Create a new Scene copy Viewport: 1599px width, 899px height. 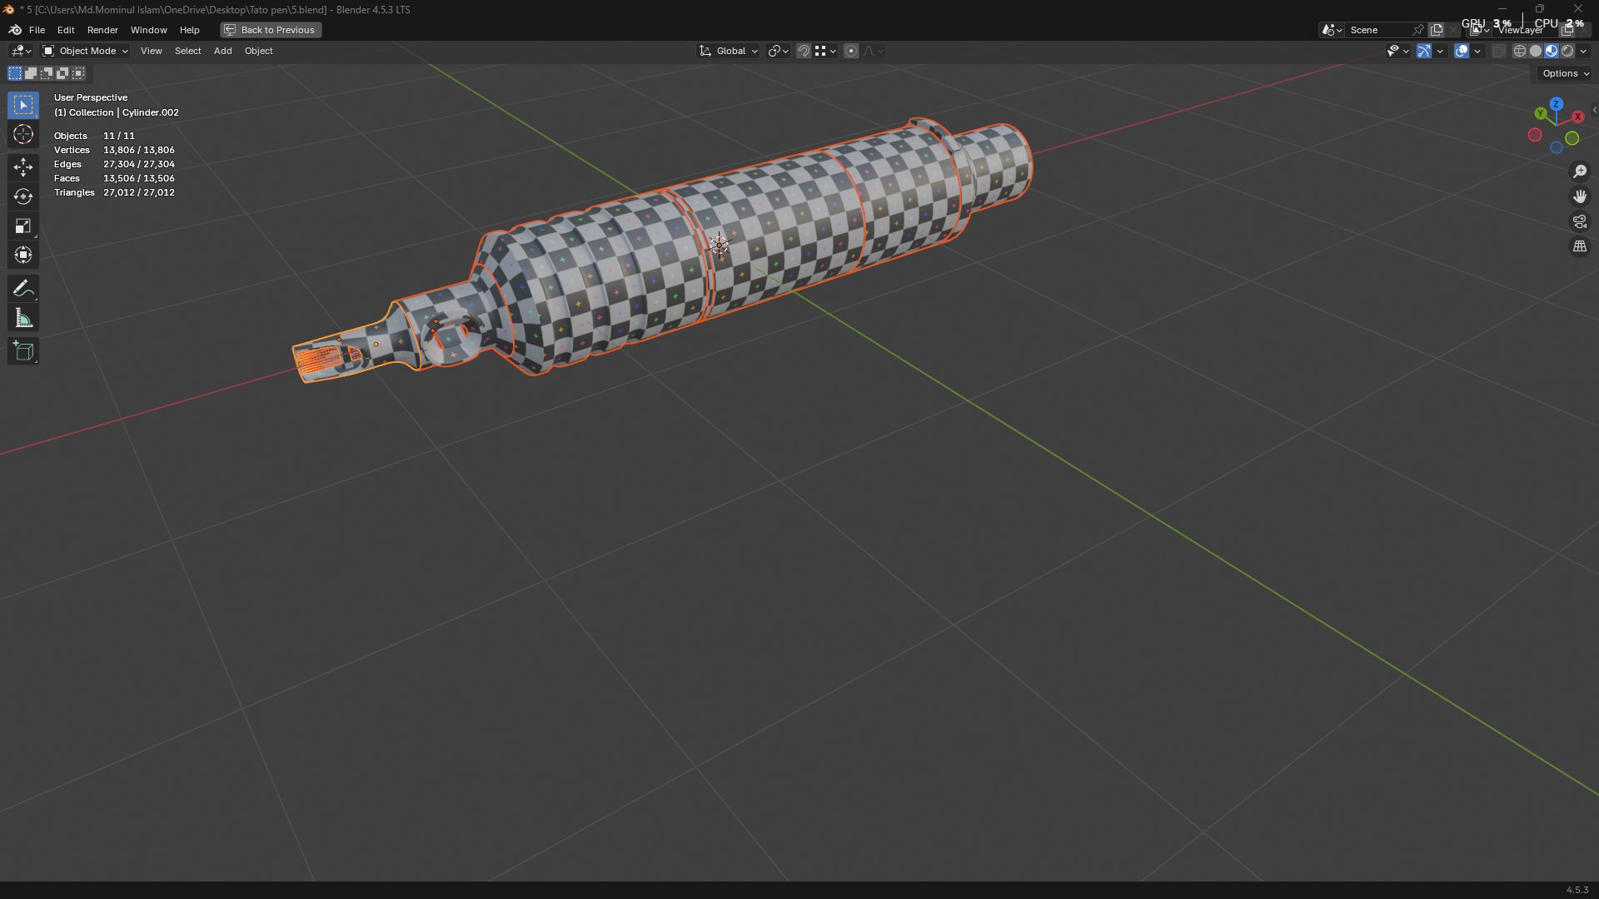[x=1437, y=30]
